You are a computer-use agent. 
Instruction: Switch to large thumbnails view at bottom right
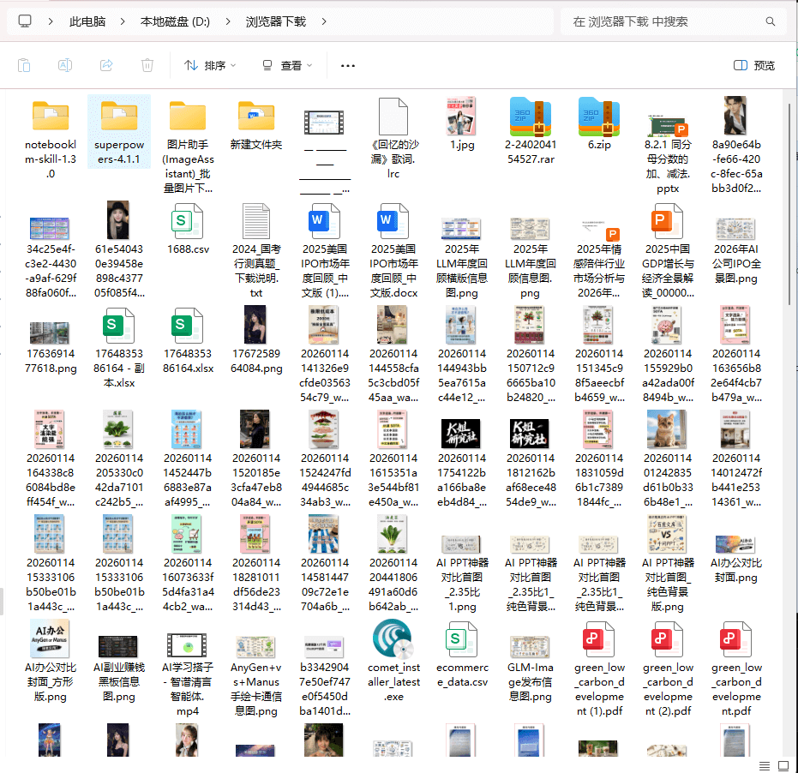(x=783, y=764)
